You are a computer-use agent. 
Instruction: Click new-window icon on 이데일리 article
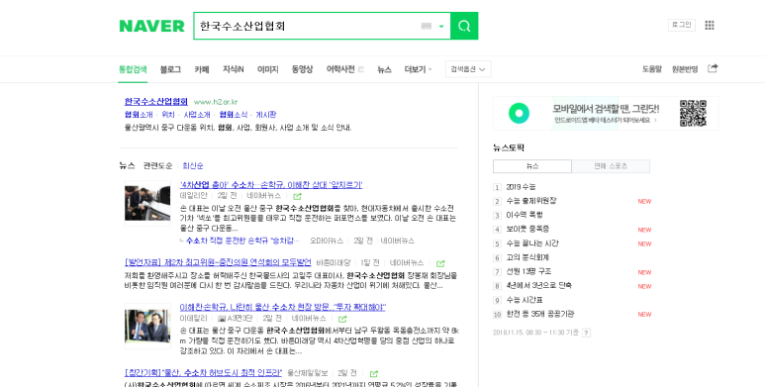[x=342, y=319]
